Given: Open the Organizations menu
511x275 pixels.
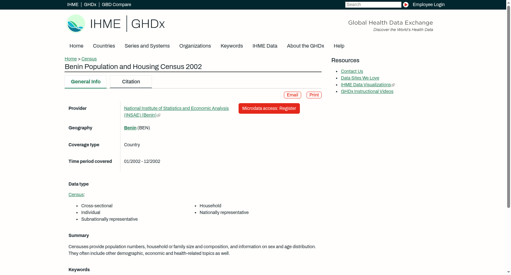Looking at the screenshot, I should (x=195, y=46).
